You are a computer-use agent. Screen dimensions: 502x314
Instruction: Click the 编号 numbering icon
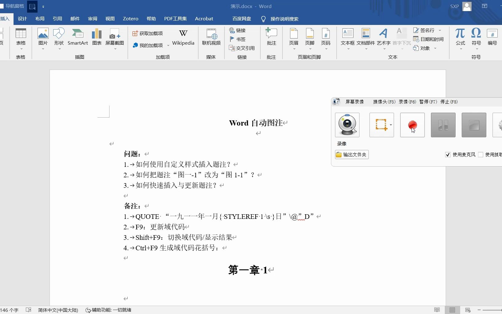pyautogui.click(x=492, y=33)
